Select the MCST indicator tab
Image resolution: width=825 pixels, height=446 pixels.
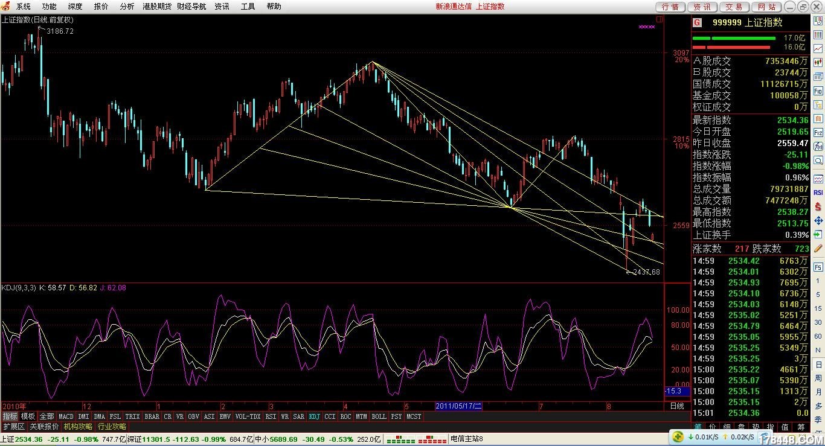[414, 416]
